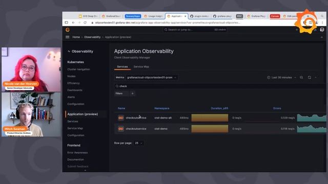Add a filter with the plus button

(x=132, y=94)
